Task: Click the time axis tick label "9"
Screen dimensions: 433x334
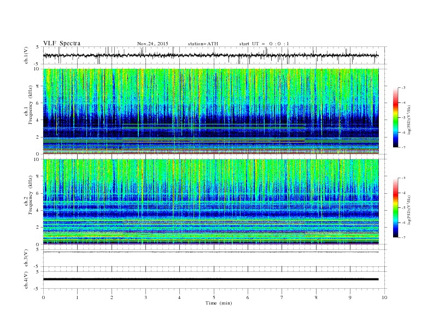Action: pos(350,297)
